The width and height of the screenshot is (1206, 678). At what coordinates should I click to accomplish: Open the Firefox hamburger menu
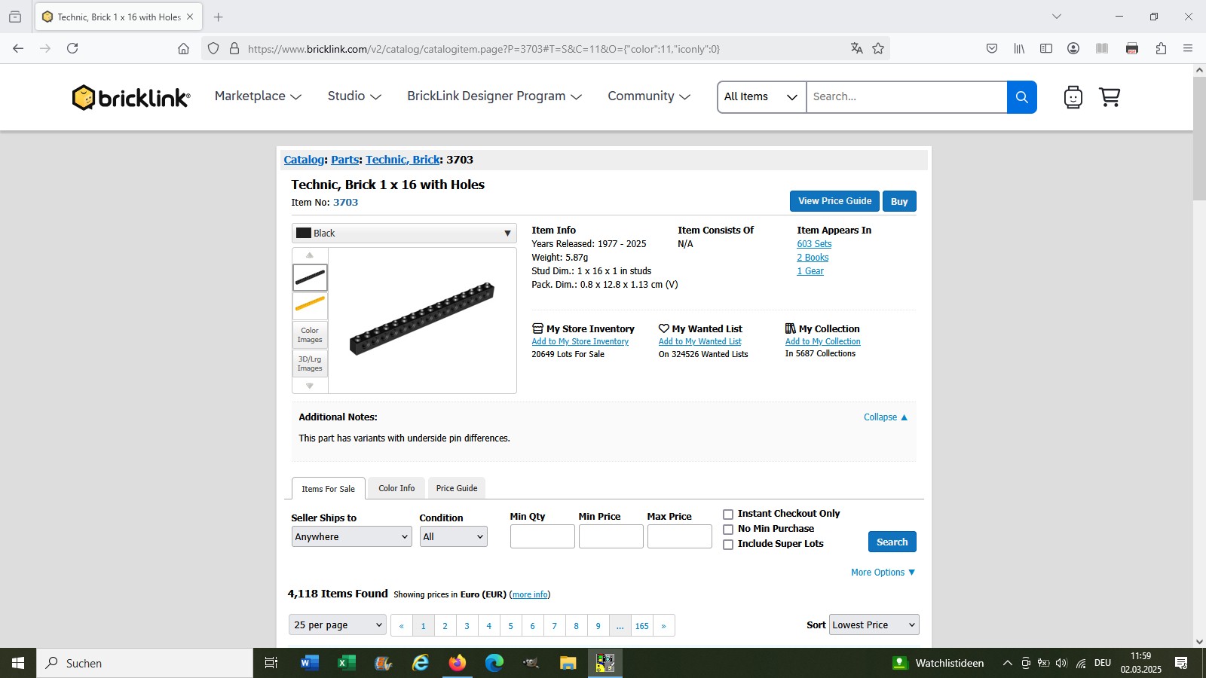(x=1188, y=48)
